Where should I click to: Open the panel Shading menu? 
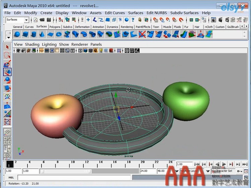[x=32, y=44]
